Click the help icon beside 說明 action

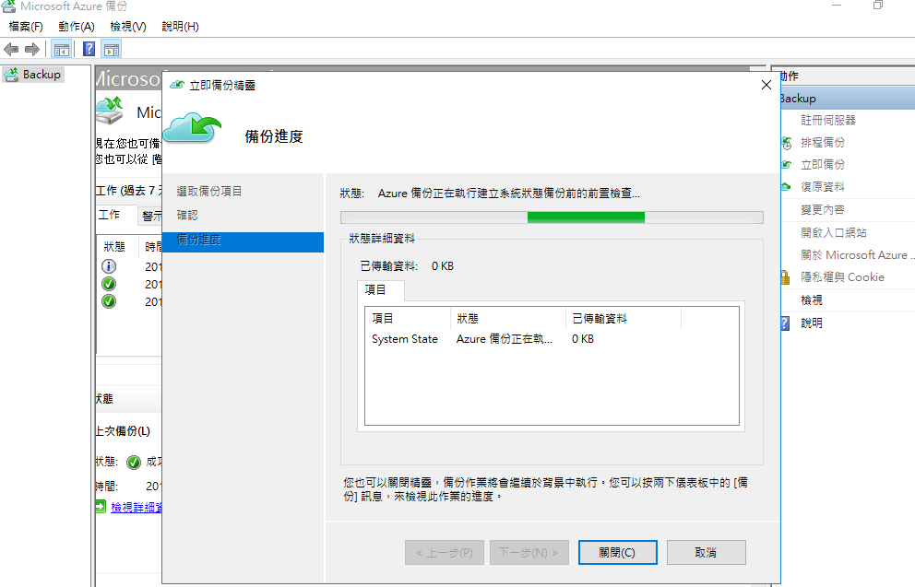(786, 323)
